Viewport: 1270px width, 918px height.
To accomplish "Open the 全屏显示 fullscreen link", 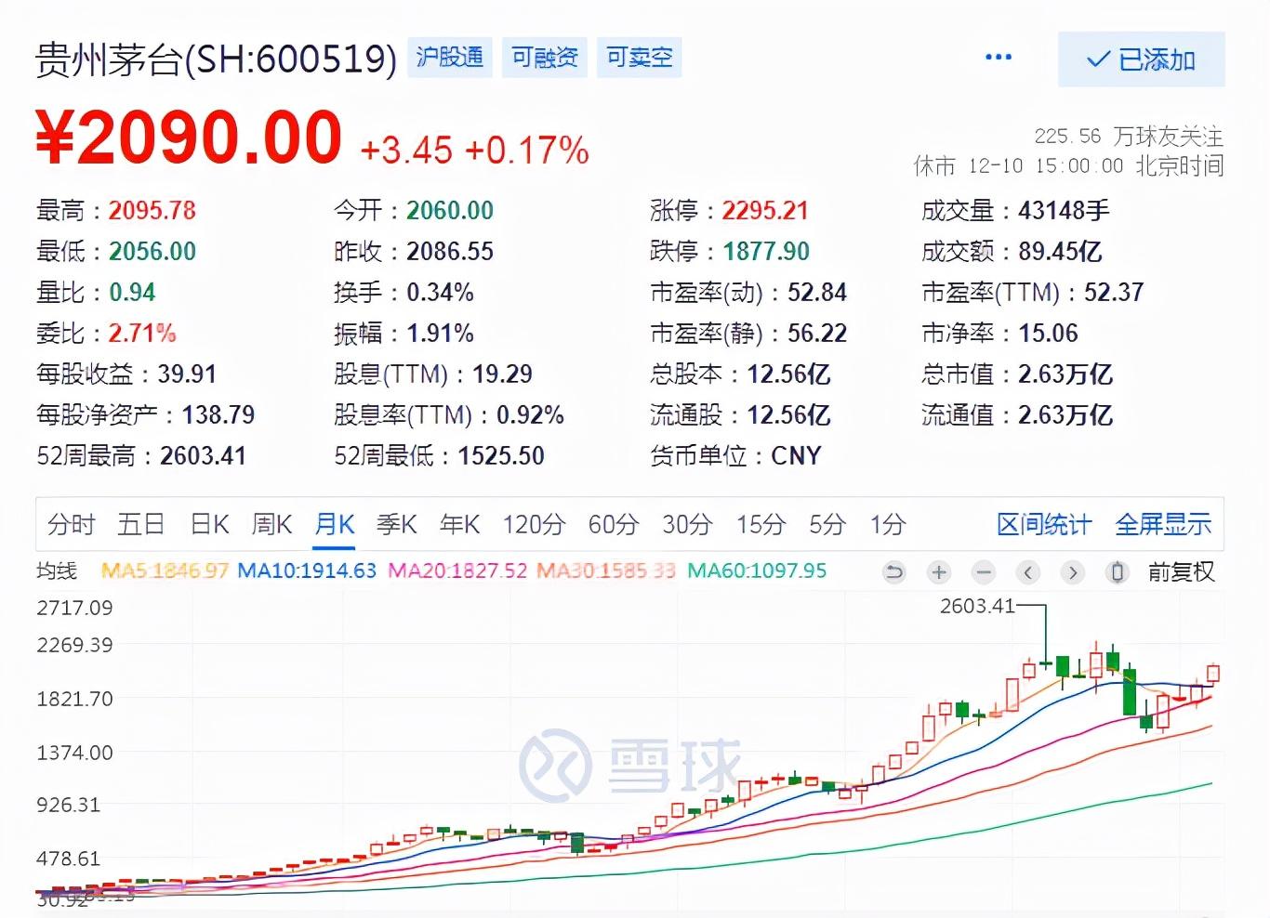I will (1163, 525).
